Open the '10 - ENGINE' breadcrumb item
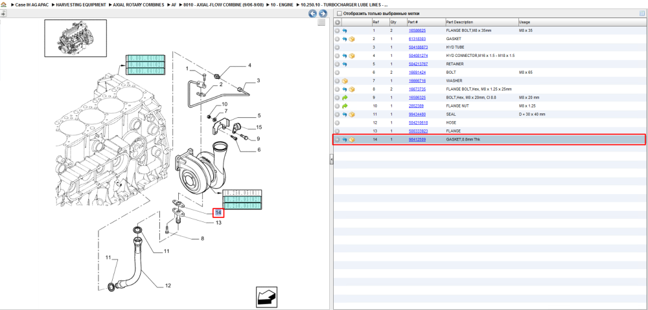648x310 pixels. coord(283,5)
